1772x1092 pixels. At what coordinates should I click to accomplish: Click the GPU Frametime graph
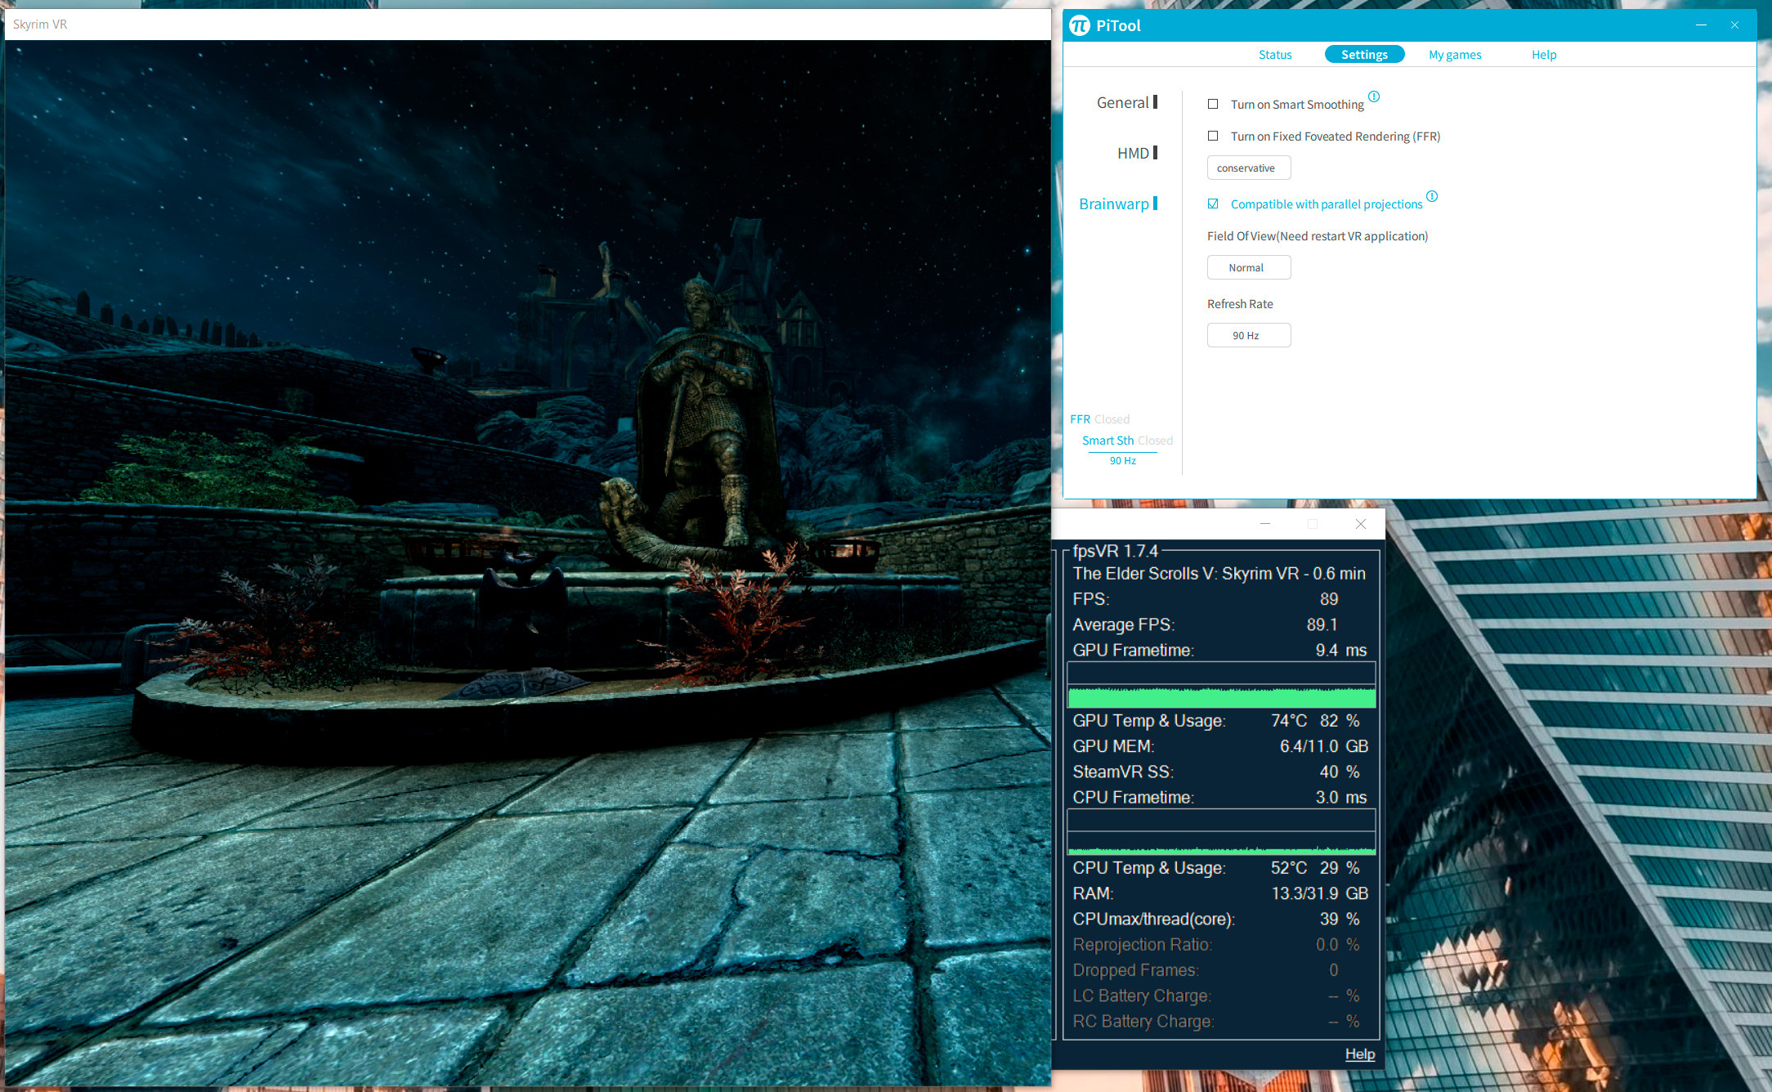1221,685
